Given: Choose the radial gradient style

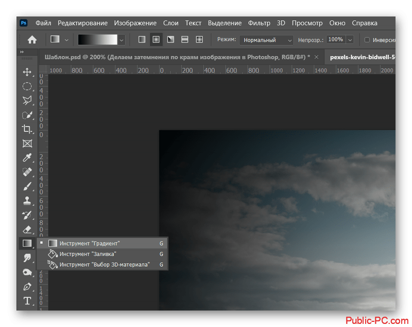Looking at the screenshot, I should tap(156, 40).
